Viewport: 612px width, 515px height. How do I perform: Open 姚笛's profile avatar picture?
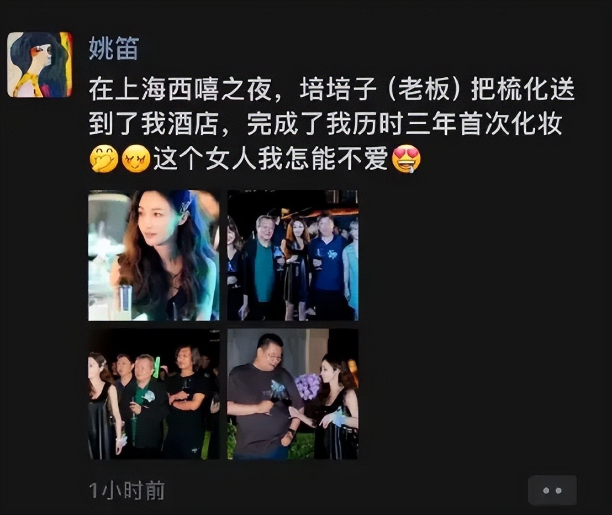pyautogui.click(x=40, y=65)
